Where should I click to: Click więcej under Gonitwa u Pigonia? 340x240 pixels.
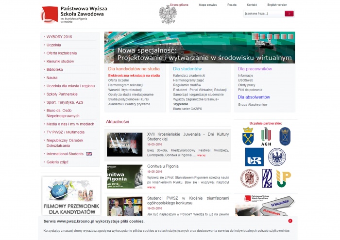pos(151,187)
